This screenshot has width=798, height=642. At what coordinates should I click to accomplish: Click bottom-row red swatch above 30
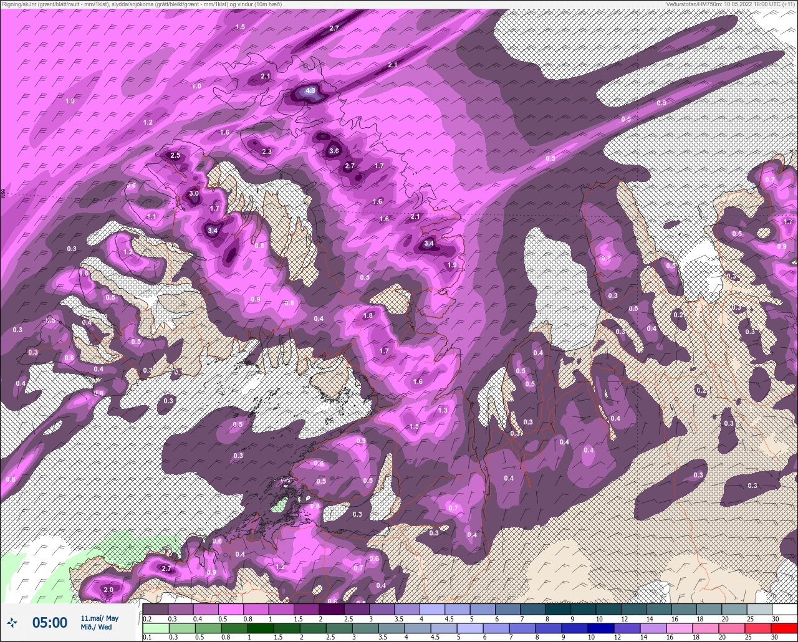[x=784, y=628]
